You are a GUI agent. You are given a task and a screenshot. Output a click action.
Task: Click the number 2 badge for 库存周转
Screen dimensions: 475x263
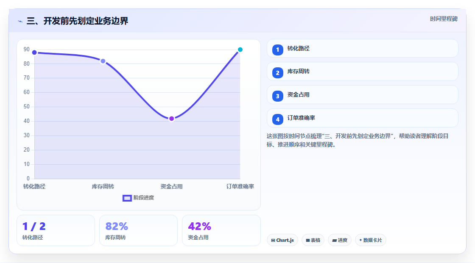(x=277, y=73)
